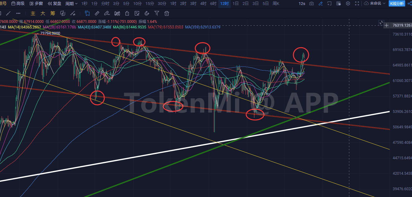This screenshot has width=412, height=197.
Task: Click the funnel filter icon
Action: tap(157, 14)
